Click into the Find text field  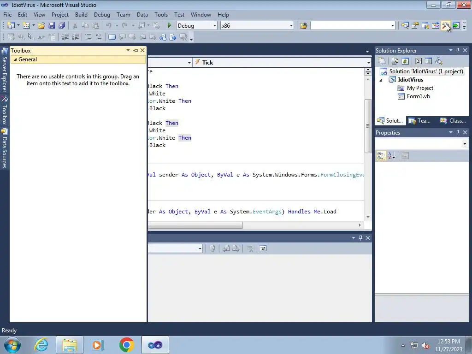point(350,26)
